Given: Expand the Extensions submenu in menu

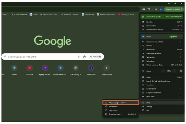Looking at the screenshot, I should [x=162, y=61].
